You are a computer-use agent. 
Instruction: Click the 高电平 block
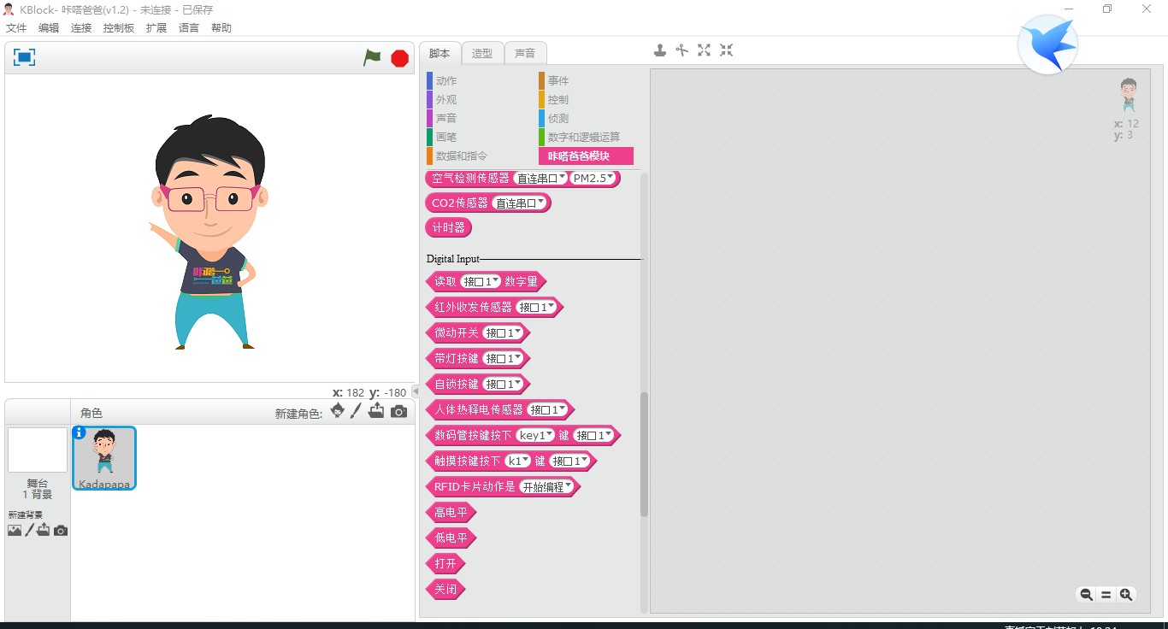click(x=451, y=512)
